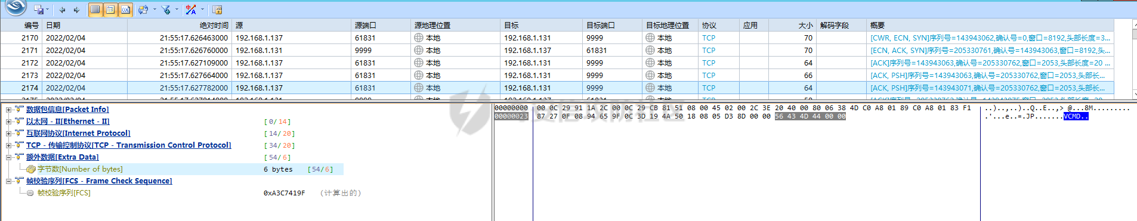The height and width of the screenshot is (221, 1137).
Task: Click the language translate icon
Action: [191, 10]
